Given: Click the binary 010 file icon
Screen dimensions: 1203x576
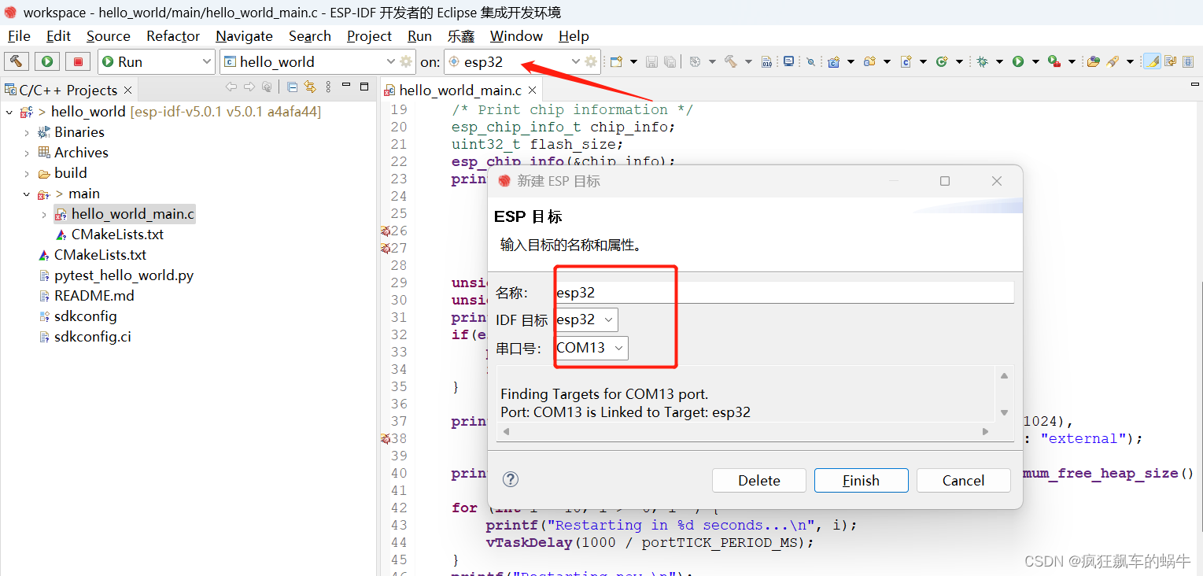Looking at the screenshot, I should coord(766,61).
